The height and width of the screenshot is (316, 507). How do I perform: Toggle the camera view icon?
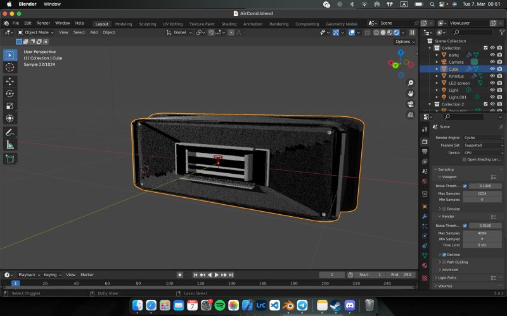[410, 104]
